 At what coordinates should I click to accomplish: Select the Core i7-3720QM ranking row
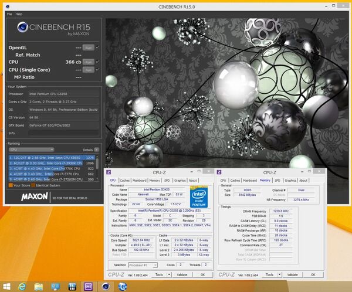(x=52, y=179)
